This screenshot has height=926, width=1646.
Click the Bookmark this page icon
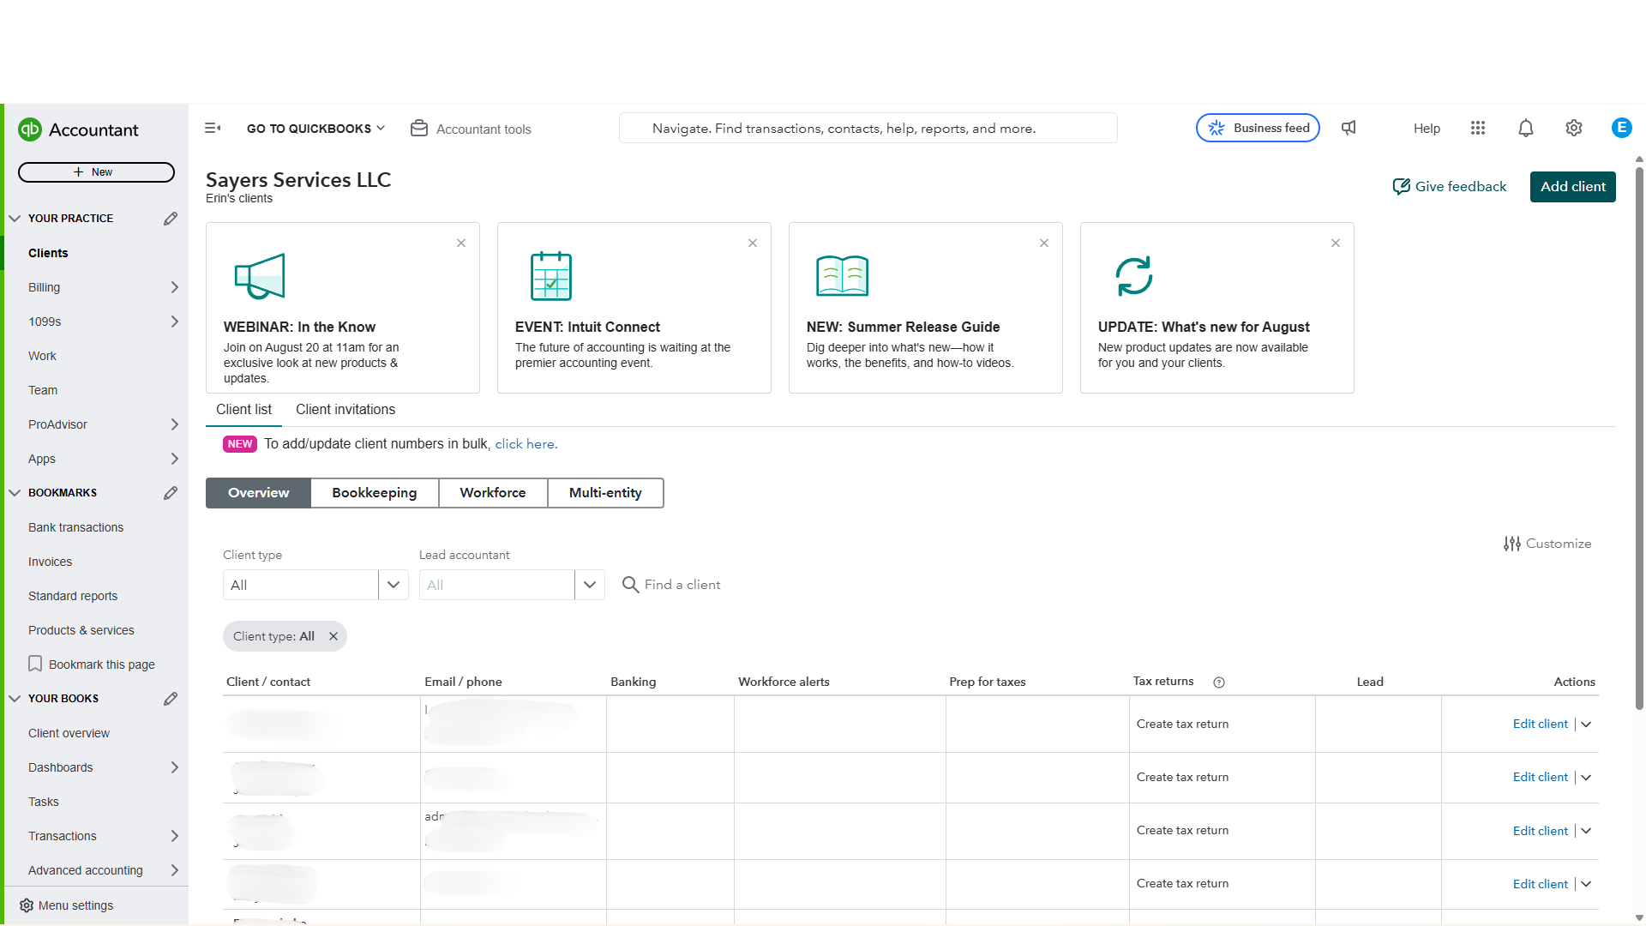pos(35,664)
